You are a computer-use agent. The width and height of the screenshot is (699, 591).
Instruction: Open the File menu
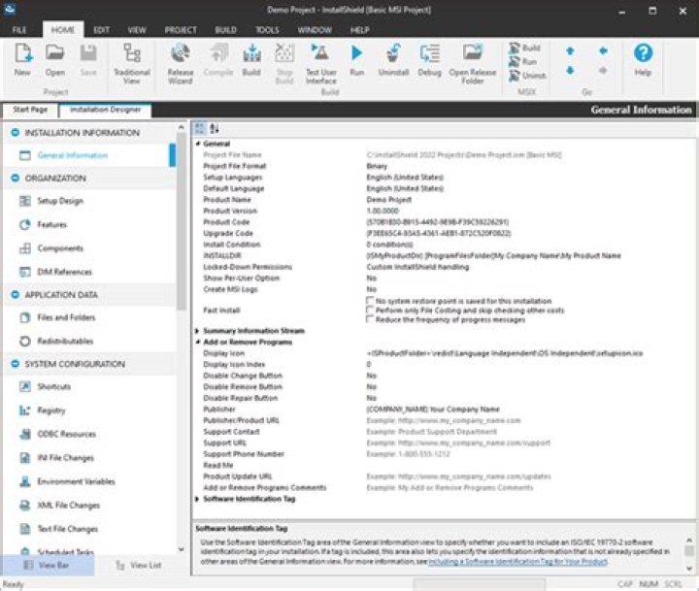coord(19,30)
